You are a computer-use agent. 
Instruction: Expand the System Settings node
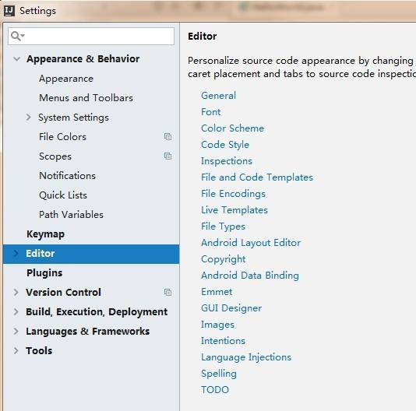pyautogui.click(x=28, y=118)
